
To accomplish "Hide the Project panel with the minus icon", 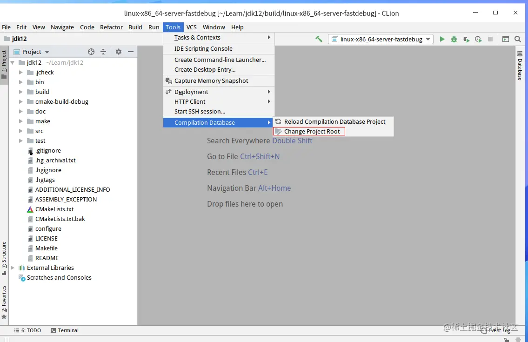I will pos(131,52).
